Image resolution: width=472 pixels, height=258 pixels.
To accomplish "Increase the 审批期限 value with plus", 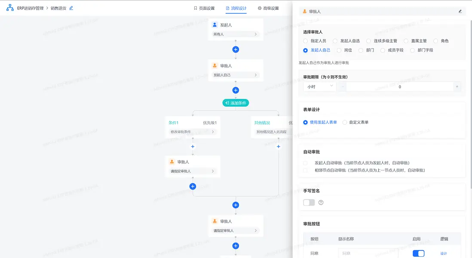I will pos(457,87).
